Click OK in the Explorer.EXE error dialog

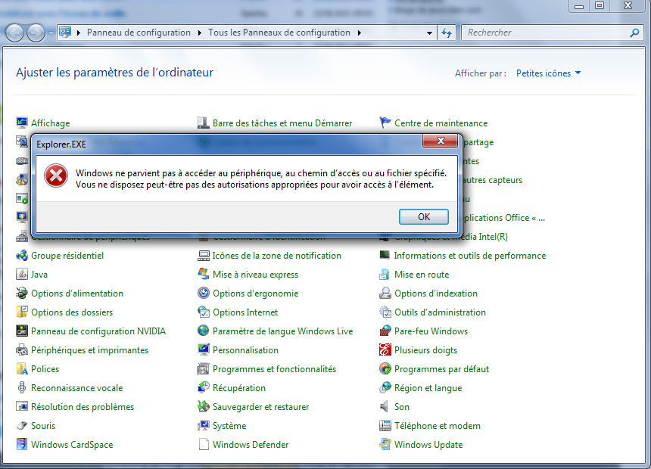tap(423, 216)
